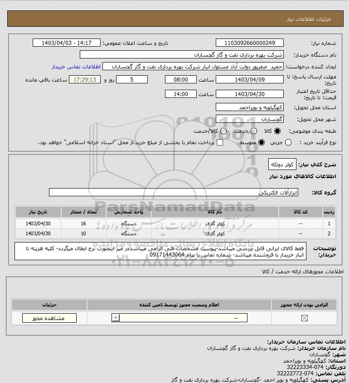Select row 1 کولر گازی item name

pos(215,223)
